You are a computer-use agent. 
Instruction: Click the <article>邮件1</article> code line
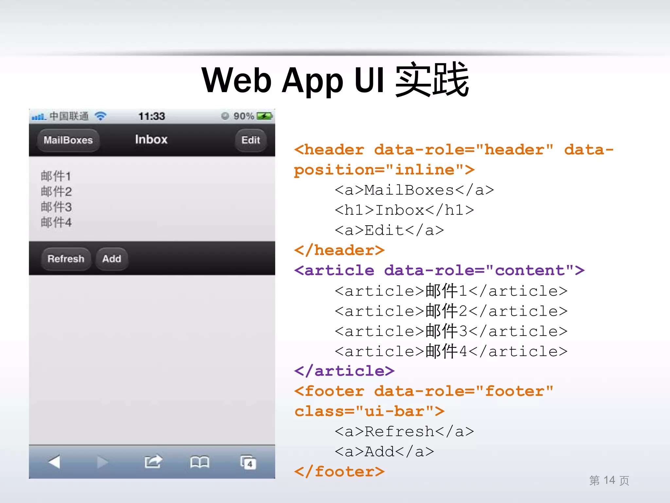tap(451, 291)
